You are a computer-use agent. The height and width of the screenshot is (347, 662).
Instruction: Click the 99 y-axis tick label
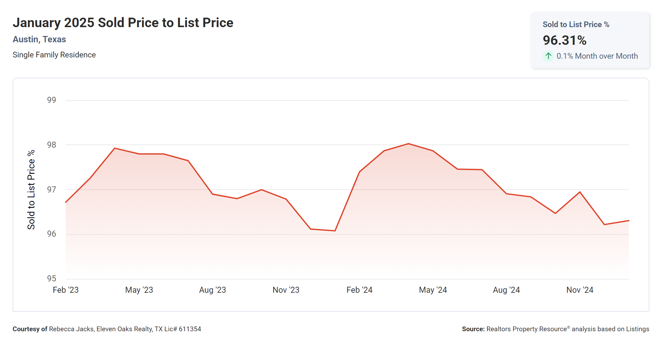point(51,100)
